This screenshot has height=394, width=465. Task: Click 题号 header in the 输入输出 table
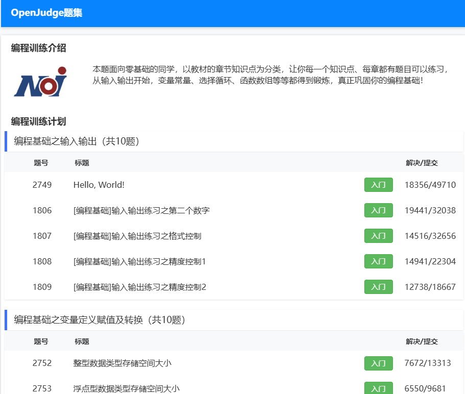[41, 163]
